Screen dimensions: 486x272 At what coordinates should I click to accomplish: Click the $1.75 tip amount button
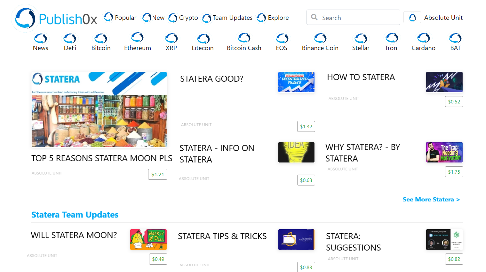454,172
